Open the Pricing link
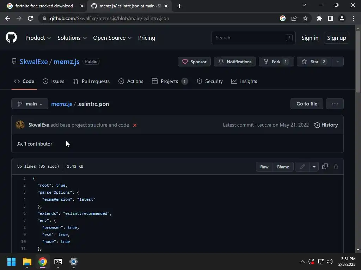This screenshot has height=270, width=361. pyautogui.click(x=146, y=38)
